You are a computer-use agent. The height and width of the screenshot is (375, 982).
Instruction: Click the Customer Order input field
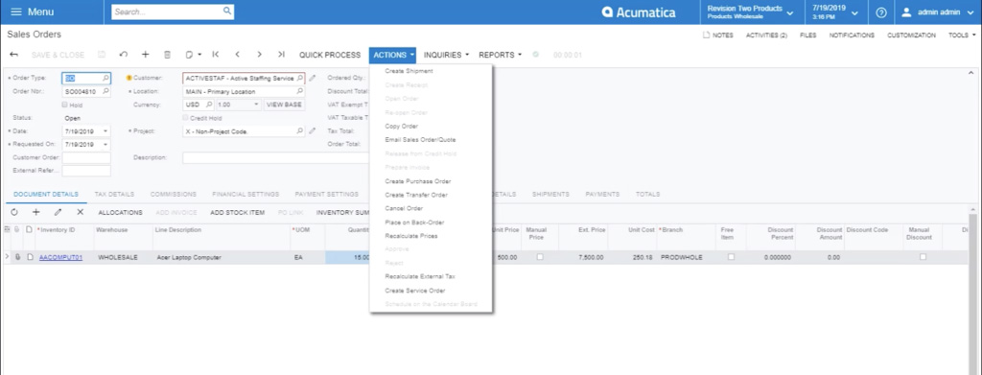(86, 157)
